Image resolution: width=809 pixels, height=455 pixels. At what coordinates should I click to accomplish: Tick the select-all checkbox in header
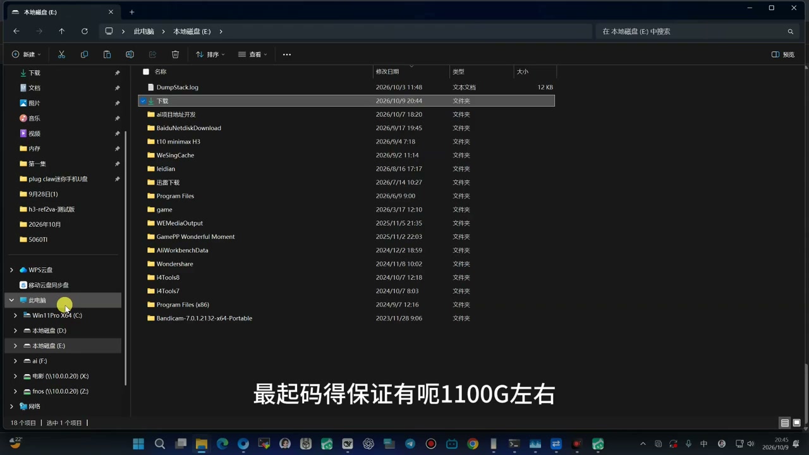(146, 71)
